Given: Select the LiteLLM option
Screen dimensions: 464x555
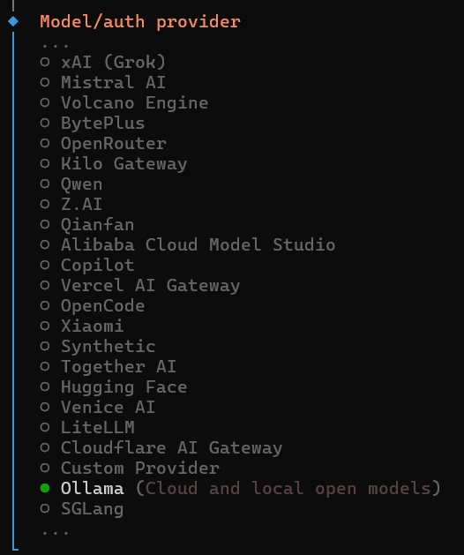Looking at the screenshot, I should (x=87, y=428).
